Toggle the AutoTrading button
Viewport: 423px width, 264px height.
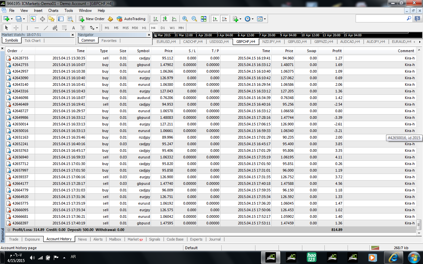[x=131, y=19]
